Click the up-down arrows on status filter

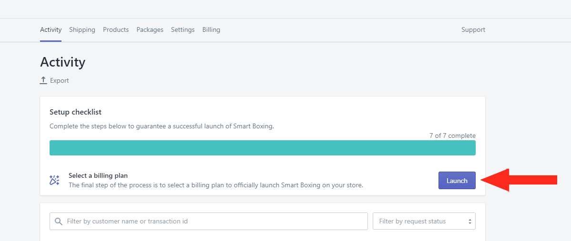tap(470, 222)
